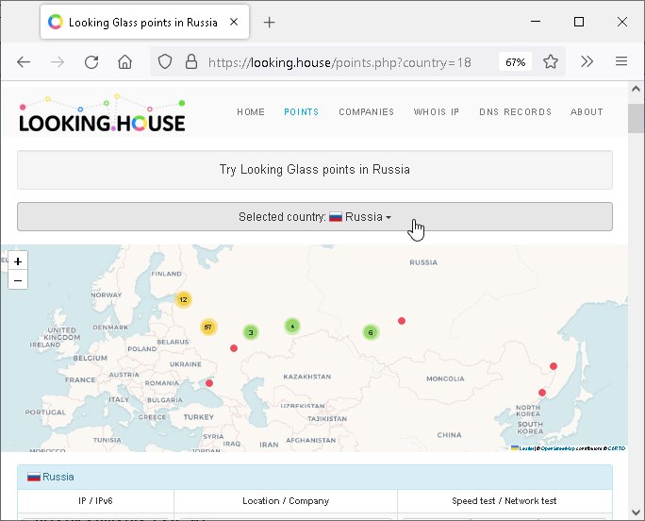Click the yellow cluster marker labeled 57
Screen dimensions: 645x521
click(x=208, y=327)
